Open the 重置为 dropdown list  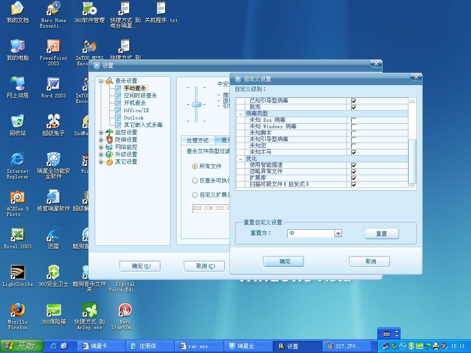coord(338,233)
